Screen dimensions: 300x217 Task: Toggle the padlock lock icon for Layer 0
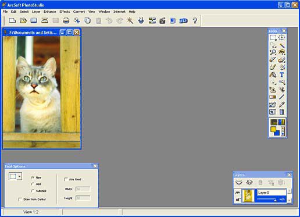point(238,200)
